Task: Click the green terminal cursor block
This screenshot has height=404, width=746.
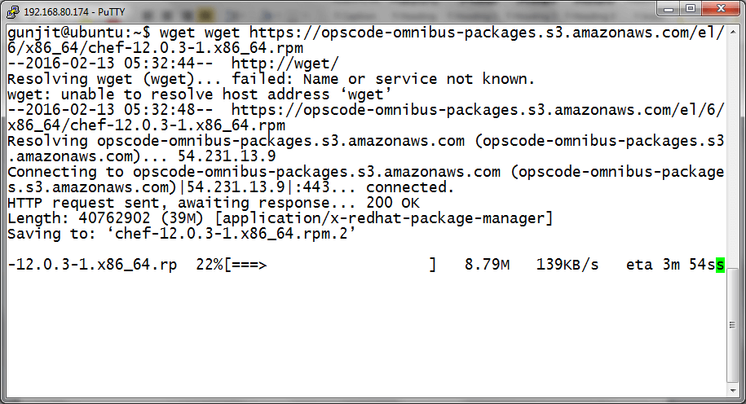Action: (720, 265)
